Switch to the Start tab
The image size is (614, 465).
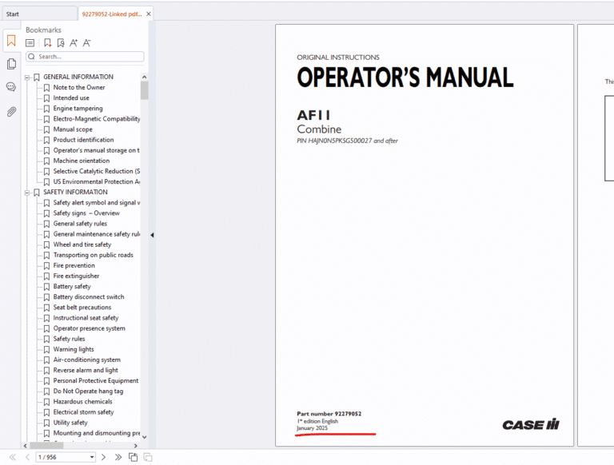(38, 14)
